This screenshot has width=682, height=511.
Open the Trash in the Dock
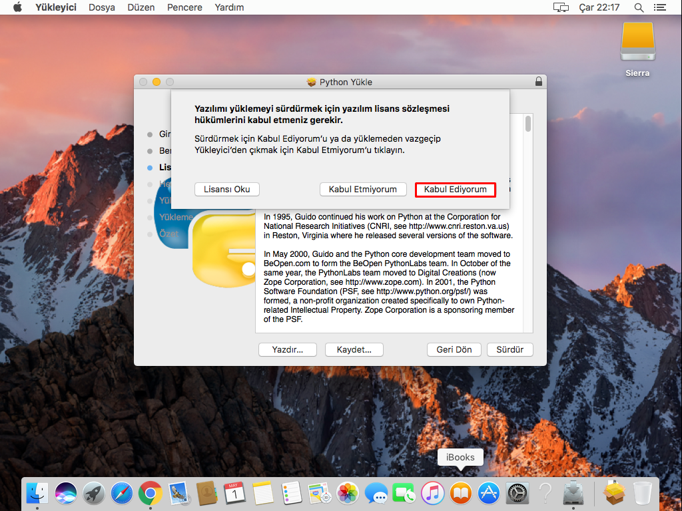point(641,493)
